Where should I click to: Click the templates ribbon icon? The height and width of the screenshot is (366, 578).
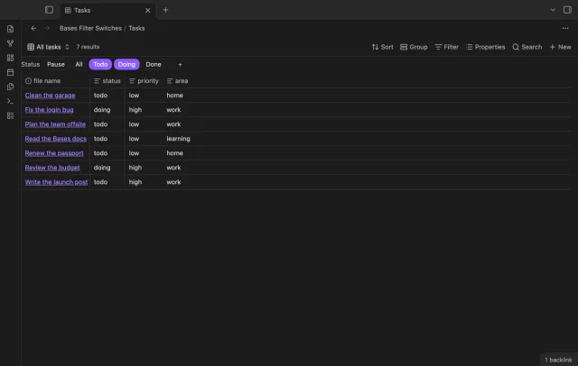10,87
